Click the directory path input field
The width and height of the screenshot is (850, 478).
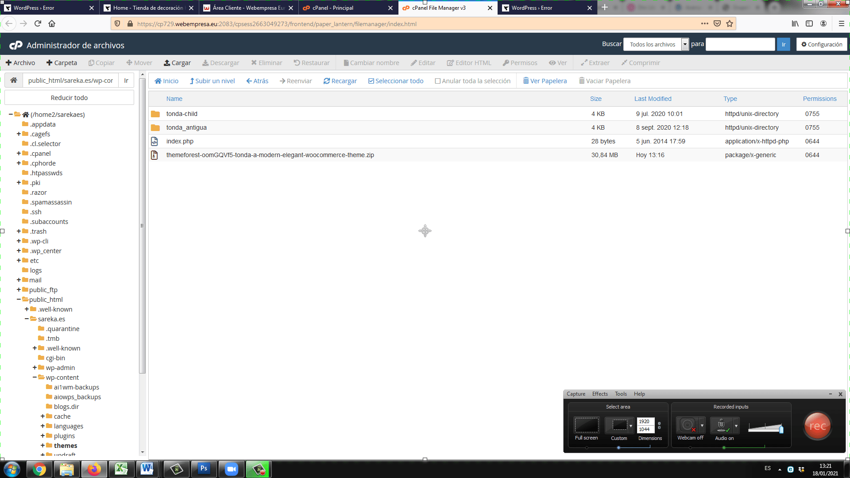(71, 81)
